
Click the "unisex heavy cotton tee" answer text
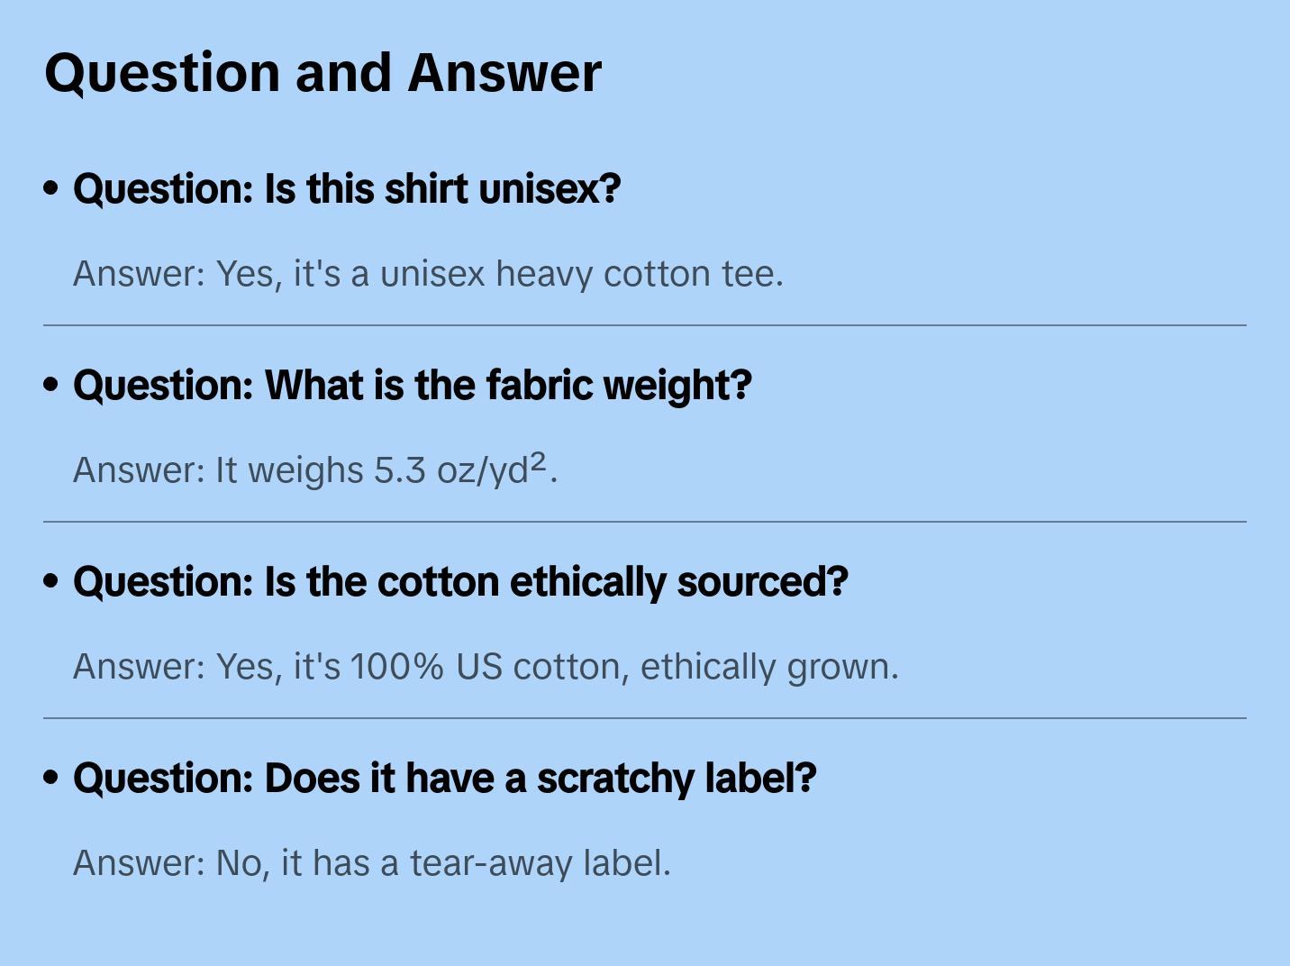coord(581,274)
